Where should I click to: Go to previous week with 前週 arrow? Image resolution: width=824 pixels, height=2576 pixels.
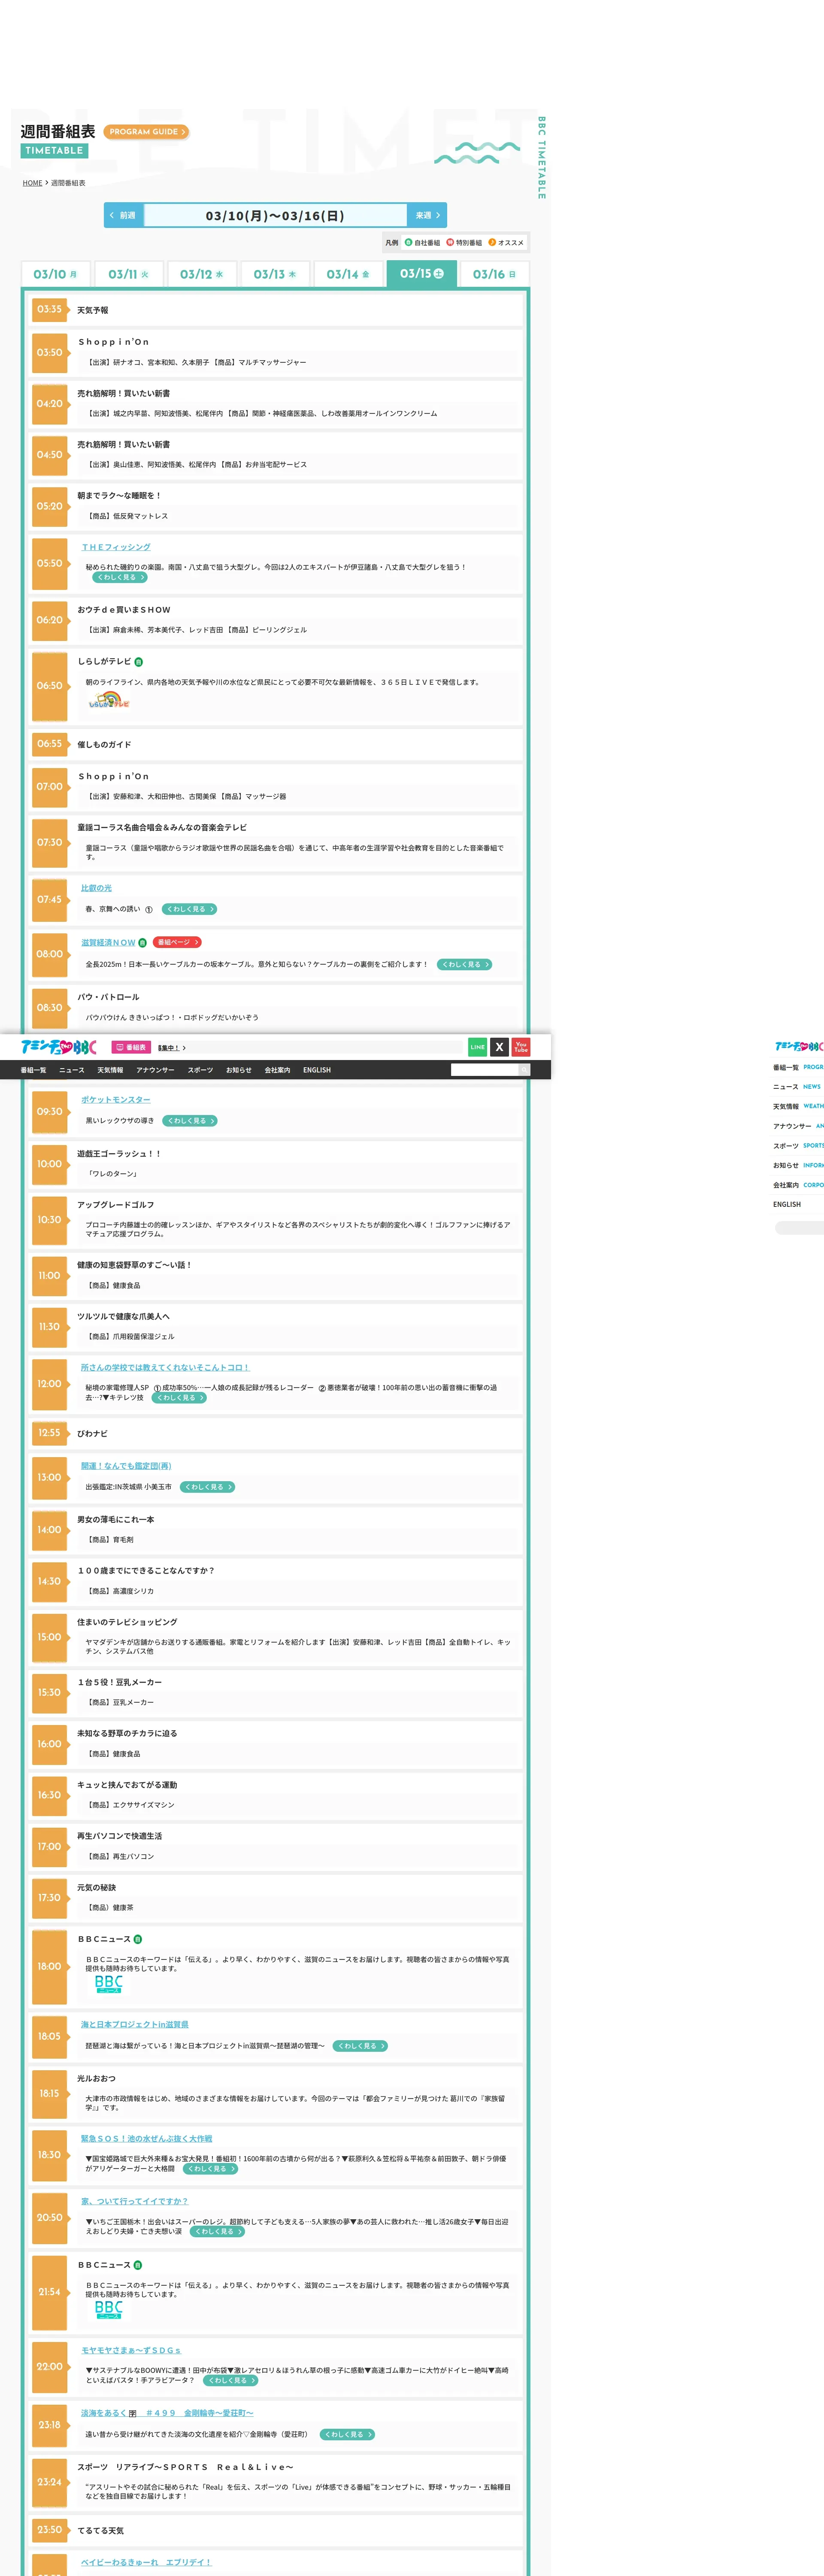coord(123,215)
